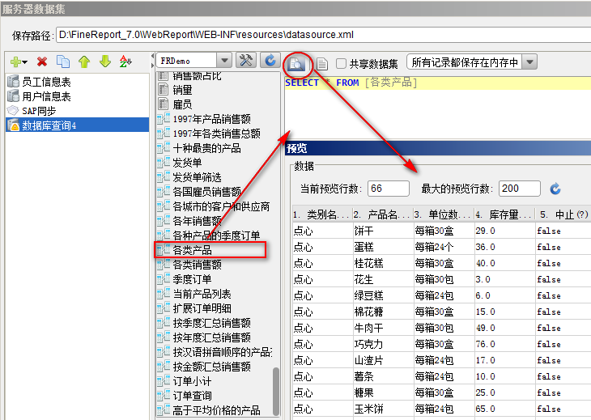Move dataset down with the green down arrow
This screenshot has height=420, width=591.
pos(105,62)
